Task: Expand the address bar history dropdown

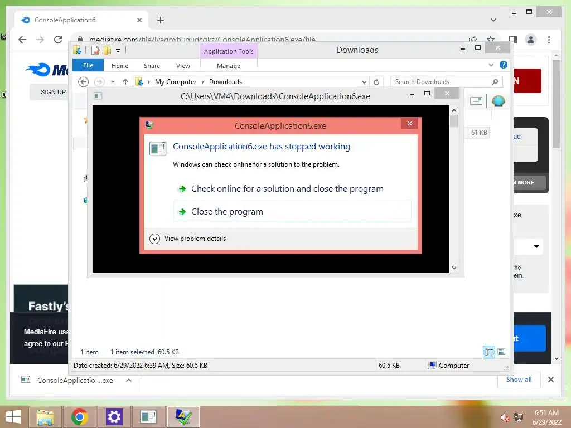Action: 364,82
